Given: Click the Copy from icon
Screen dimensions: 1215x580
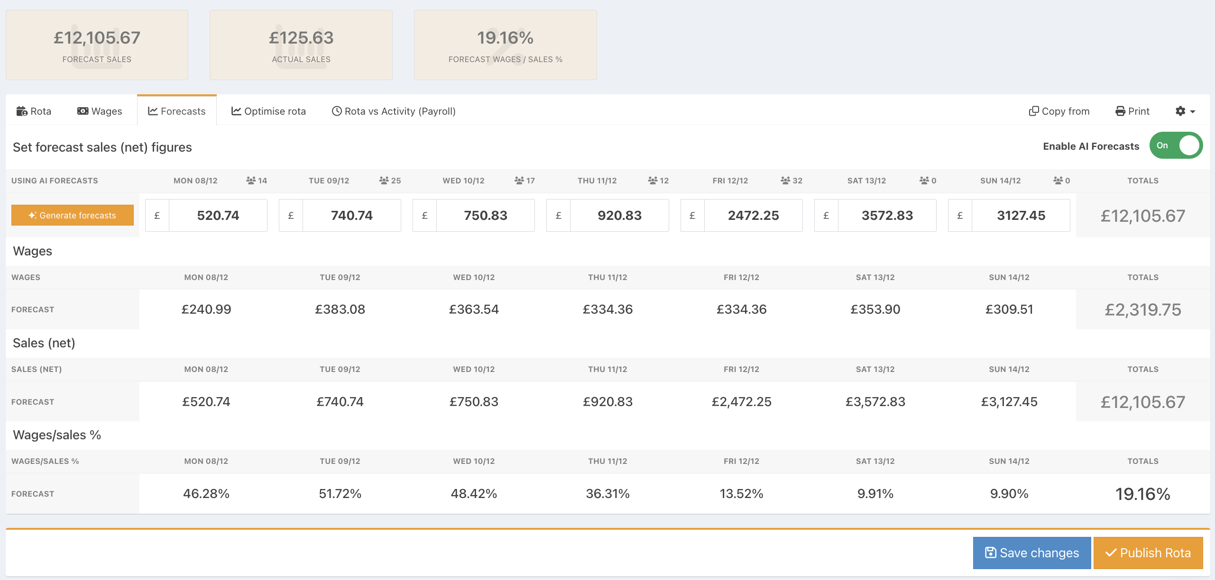Looking at the screenshot, I should (x=1034, y=111).
